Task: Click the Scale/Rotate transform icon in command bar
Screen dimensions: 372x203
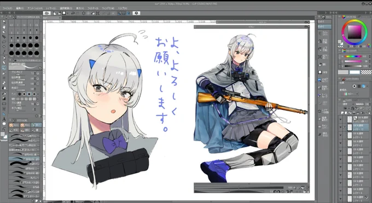Action: point(97,13)
